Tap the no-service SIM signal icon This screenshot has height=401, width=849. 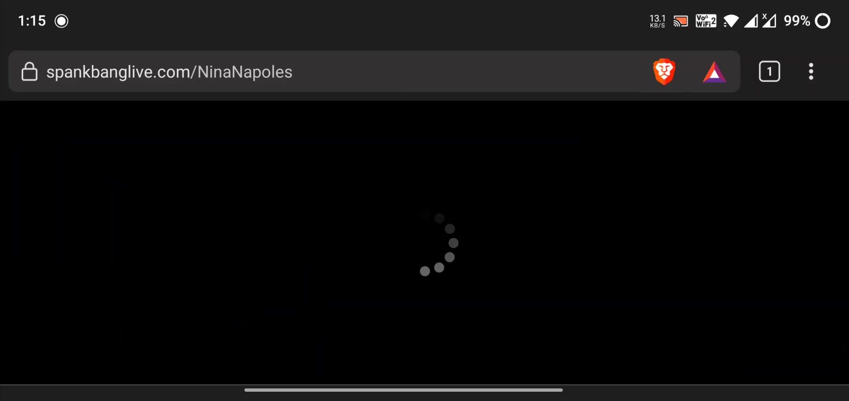pos(769,21)
